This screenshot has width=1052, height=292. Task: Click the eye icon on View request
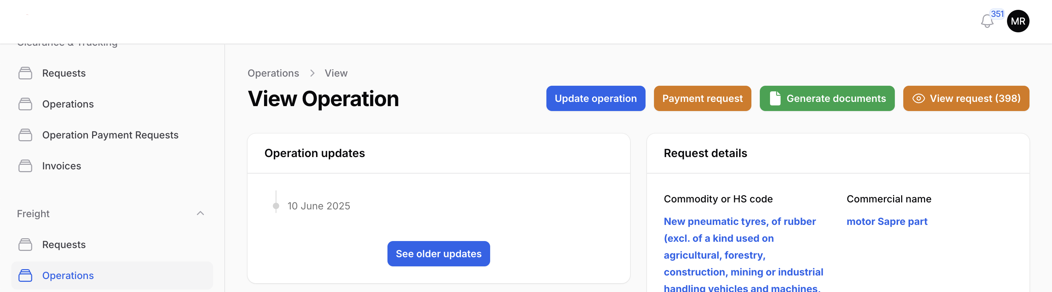918,98
